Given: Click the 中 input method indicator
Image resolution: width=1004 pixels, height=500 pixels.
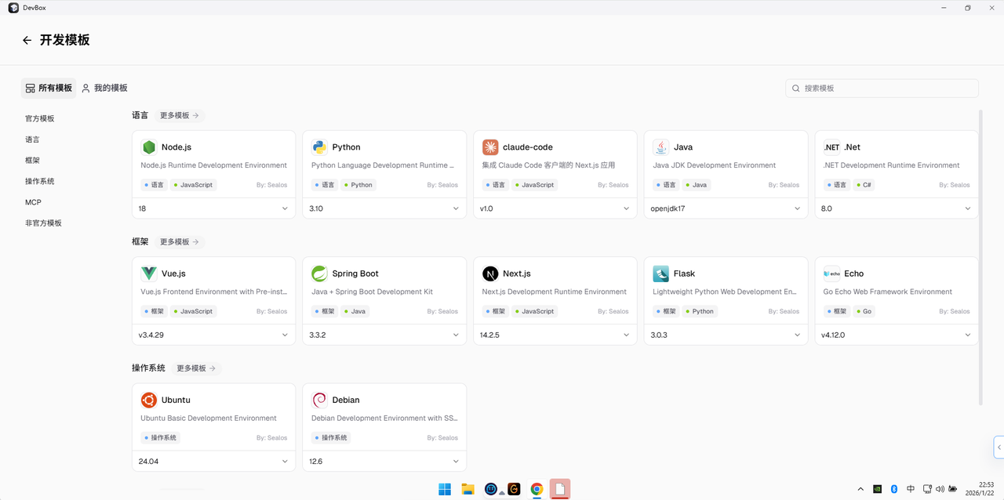Looking at the screenshot, I should (911, 489).
